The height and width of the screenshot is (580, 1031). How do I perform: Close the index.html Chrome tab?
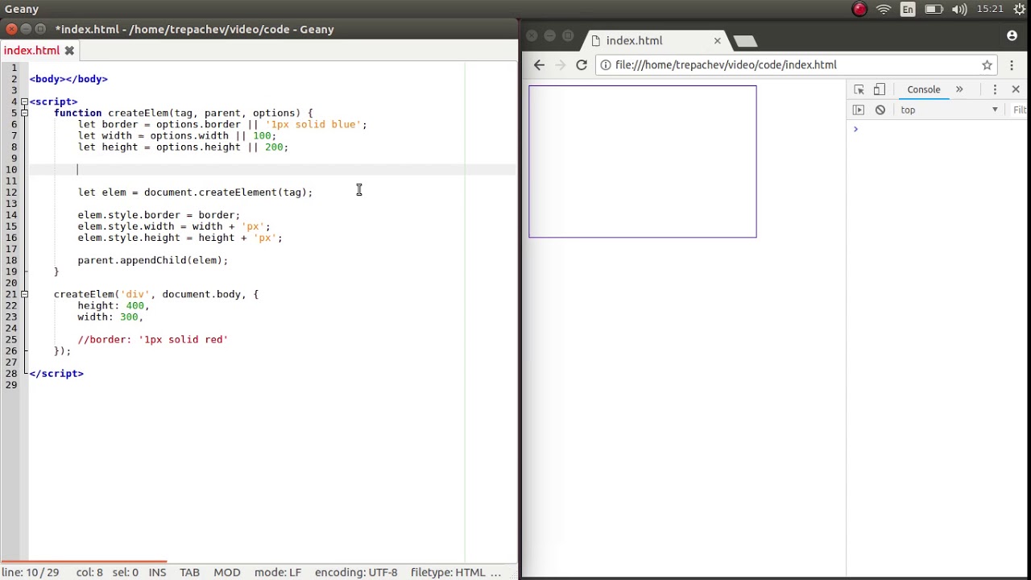coord(717,40)
